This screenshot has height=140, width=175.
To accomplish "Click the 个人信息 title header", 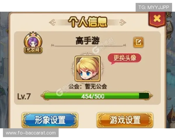I will (x=87, y=22).
